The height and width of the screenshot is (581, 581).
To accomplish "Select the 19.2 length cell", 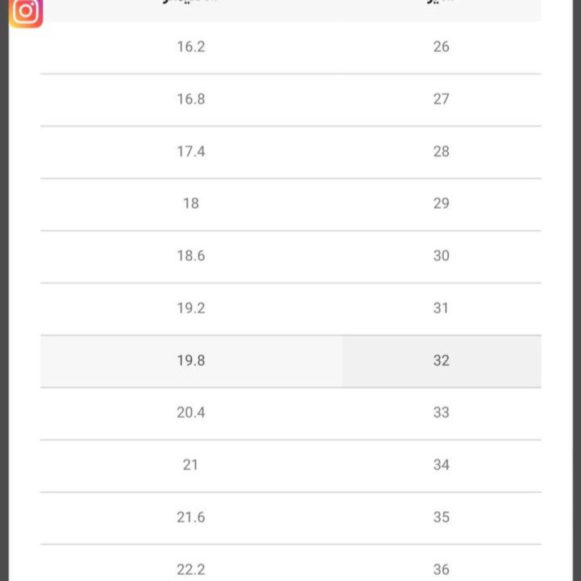I will coord(191,308).
